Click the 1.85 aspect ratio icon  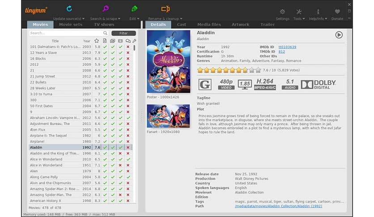[244, 84]
